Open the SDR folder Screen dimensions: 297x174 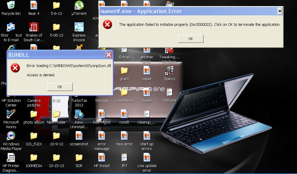pyautogui.click(x=79, y=158)
